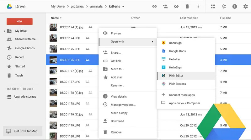
Task: Select file DSC01175.JPG
Action: (70, 49)
